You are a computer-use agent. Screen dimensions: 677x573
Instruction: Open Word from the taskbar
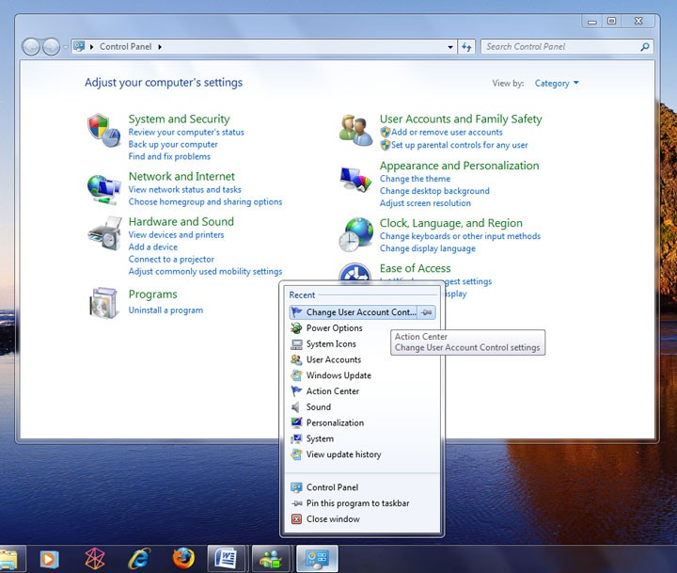(x=227, y=559)
